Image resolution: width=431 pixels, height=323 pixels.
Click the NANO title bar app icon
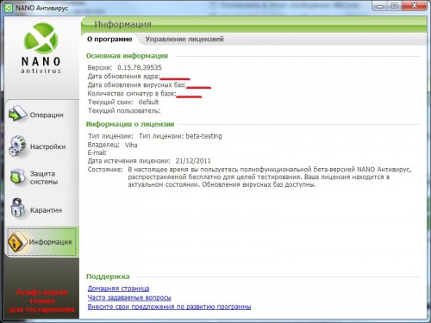pyautogui.click(x=9, y=8)
